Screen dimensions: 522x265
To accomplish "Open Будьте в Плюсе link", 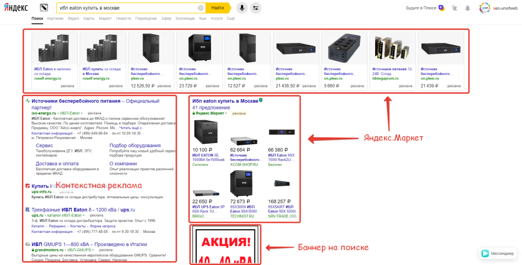I will click(x=421, y=8).
